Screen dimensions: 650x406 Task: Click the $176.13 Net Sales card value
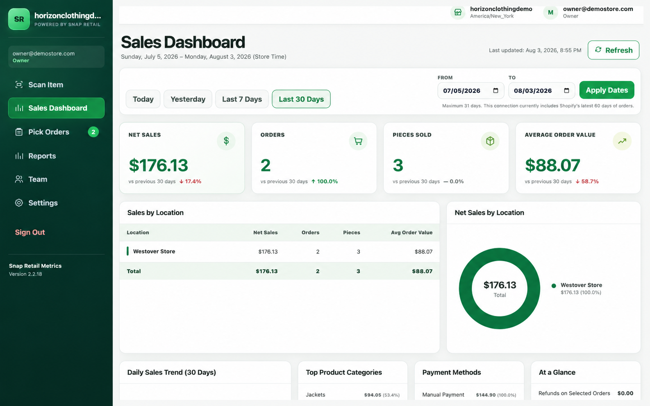point(158,165)
